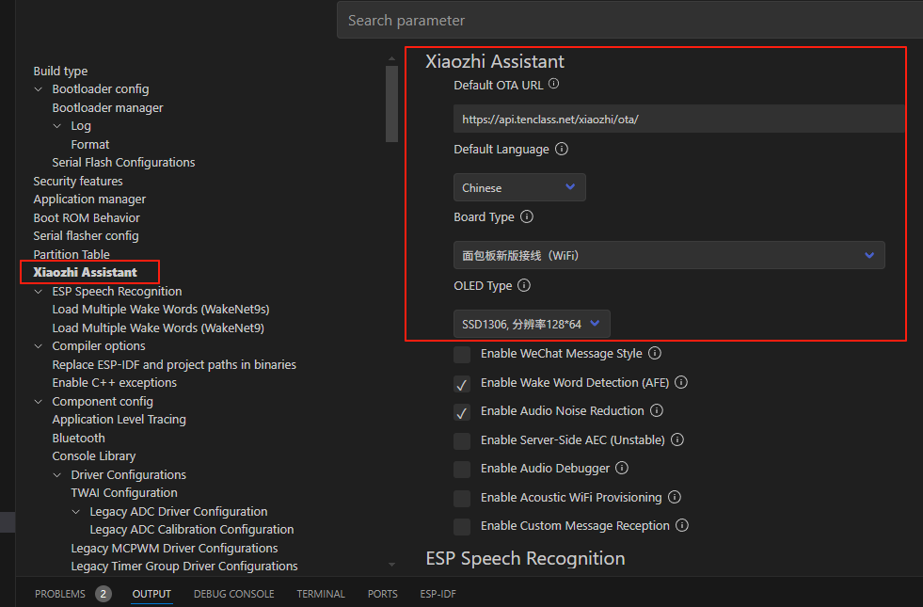
Task: Show info for Enable Audio Debugger
Action: pos(622,468)
